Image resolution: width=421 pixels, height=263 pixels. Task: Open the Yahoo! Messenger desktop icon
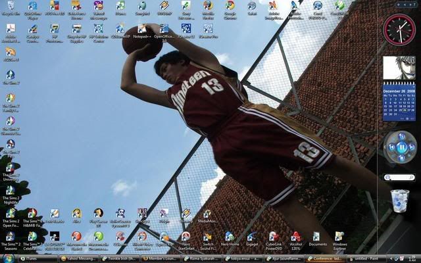pyautogui.click(x=98, y=7)
